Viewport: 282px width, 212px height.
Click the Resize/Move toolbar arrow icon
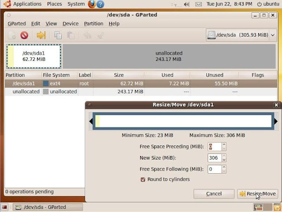point(41,35)
